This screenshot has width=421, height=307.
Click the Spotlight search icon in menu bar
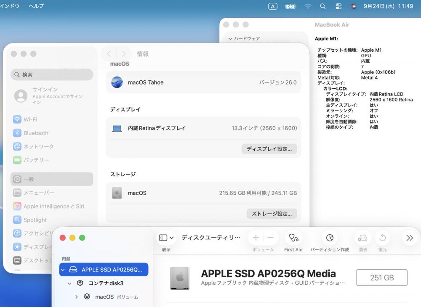click(x=323, y=6)
